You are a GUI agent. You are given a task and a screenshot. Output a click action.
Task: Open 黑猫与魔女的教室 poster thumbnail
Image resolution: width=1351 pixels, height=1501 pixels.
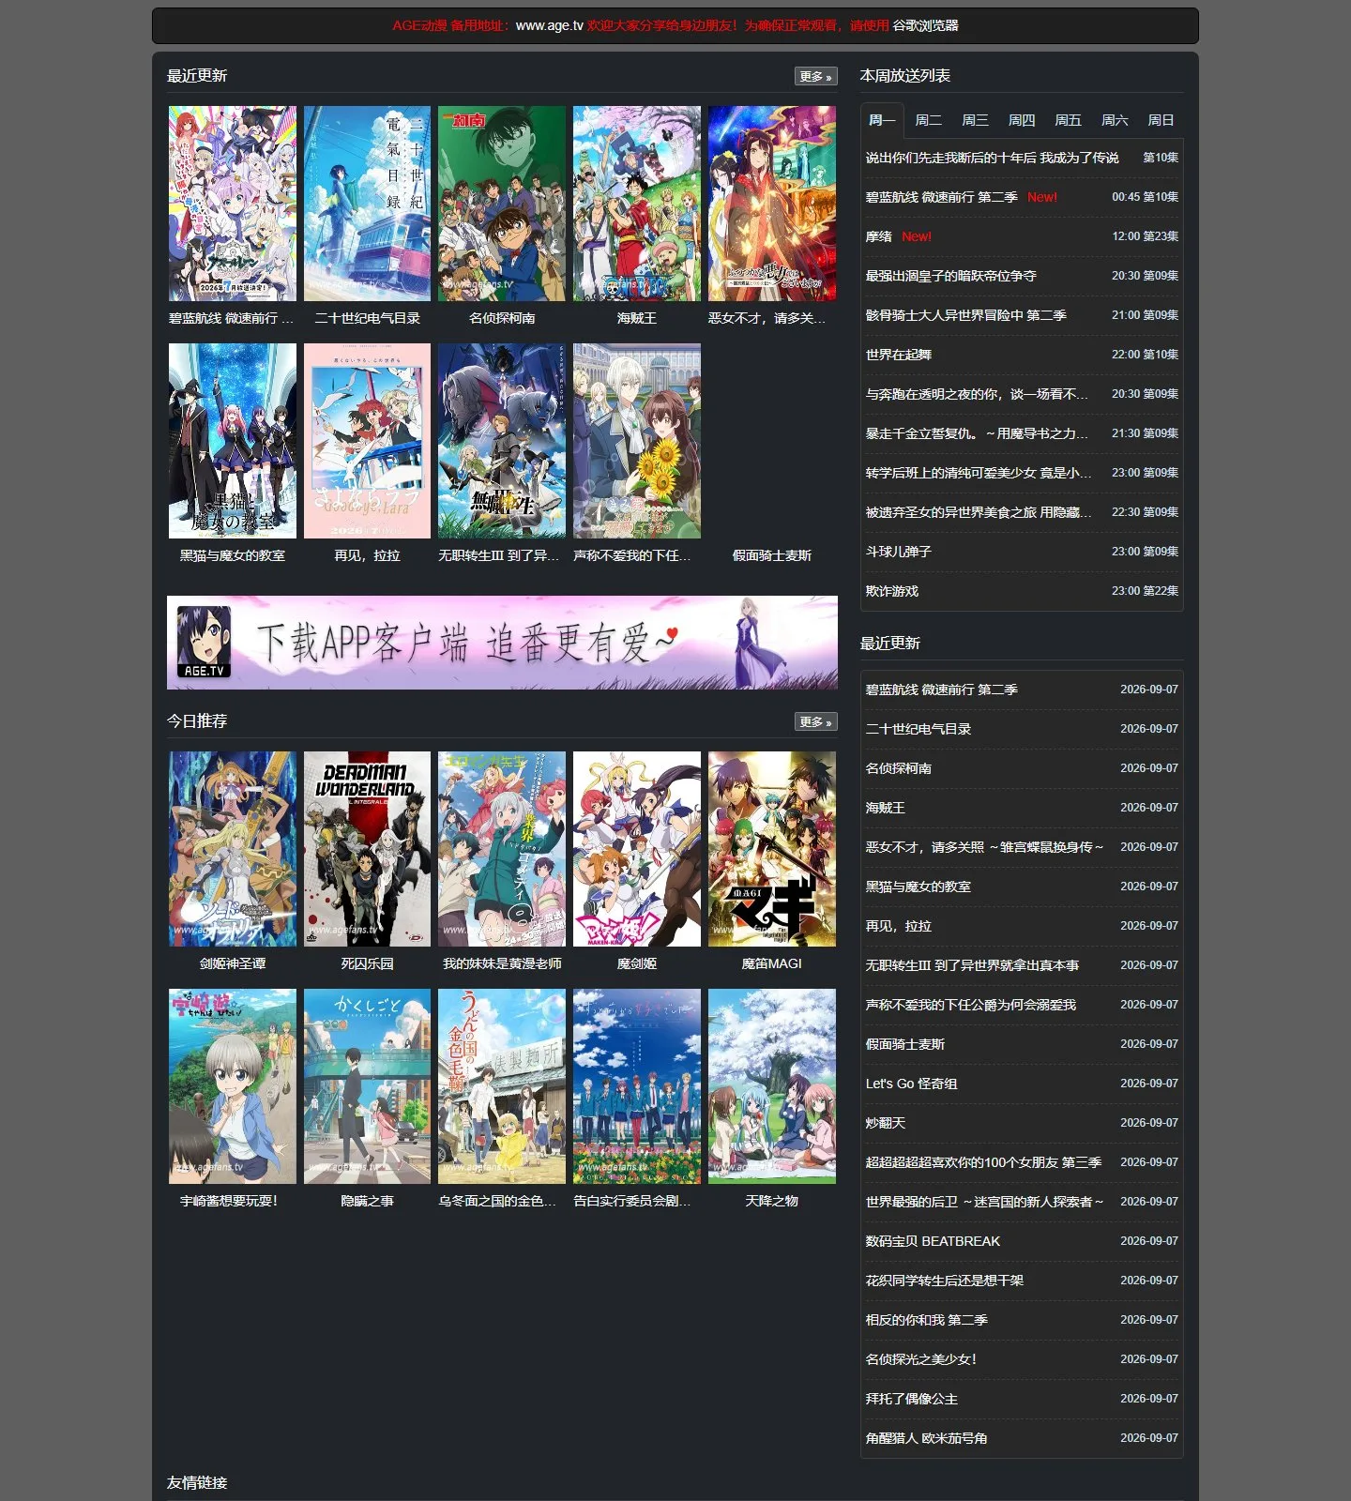click(233, 441)
